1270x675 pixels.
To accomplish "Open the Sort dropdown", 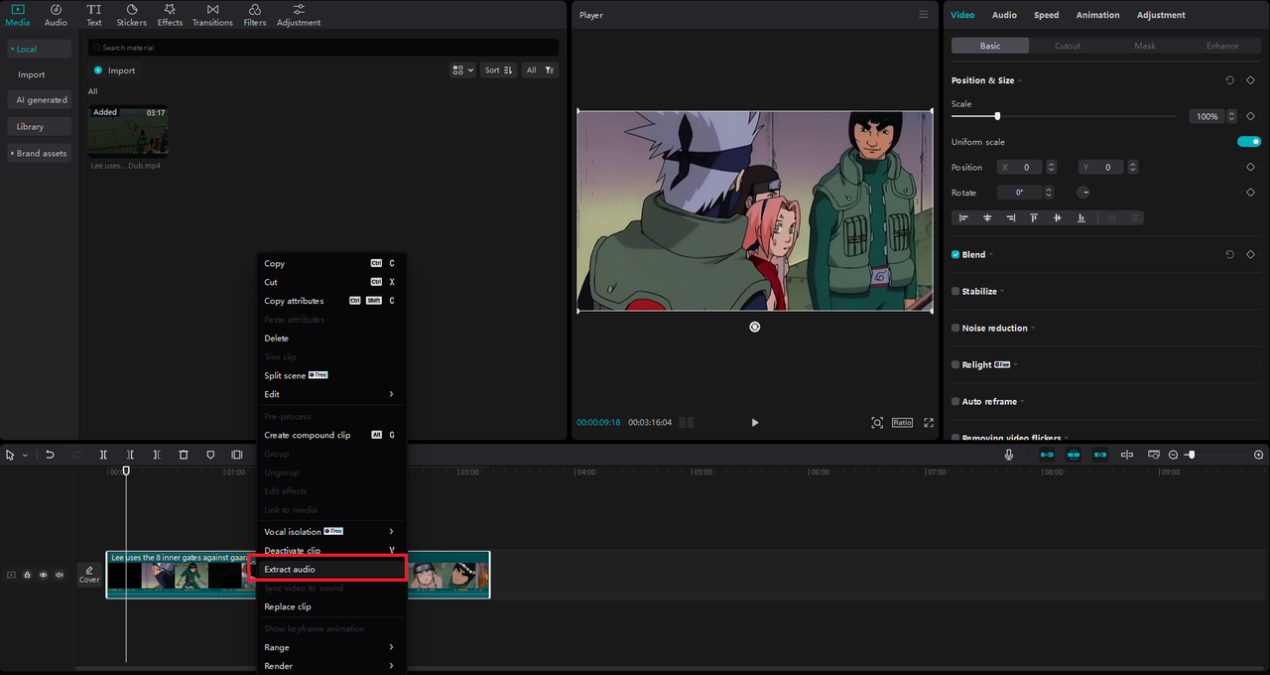I will (498, 70).
